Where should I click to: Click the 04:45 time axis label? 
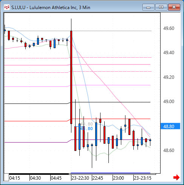(56, 178)
